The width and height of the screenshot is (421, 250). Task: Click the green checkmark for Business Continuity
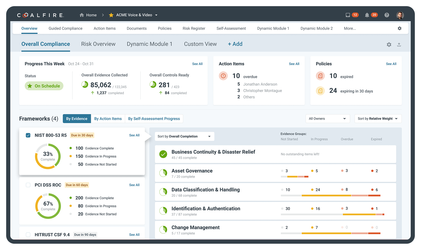coord(163,154)
